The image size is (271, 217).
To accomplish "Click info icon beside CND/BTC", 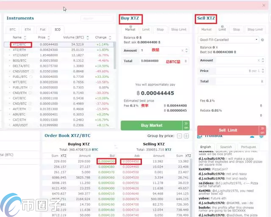I will (30, 104).
